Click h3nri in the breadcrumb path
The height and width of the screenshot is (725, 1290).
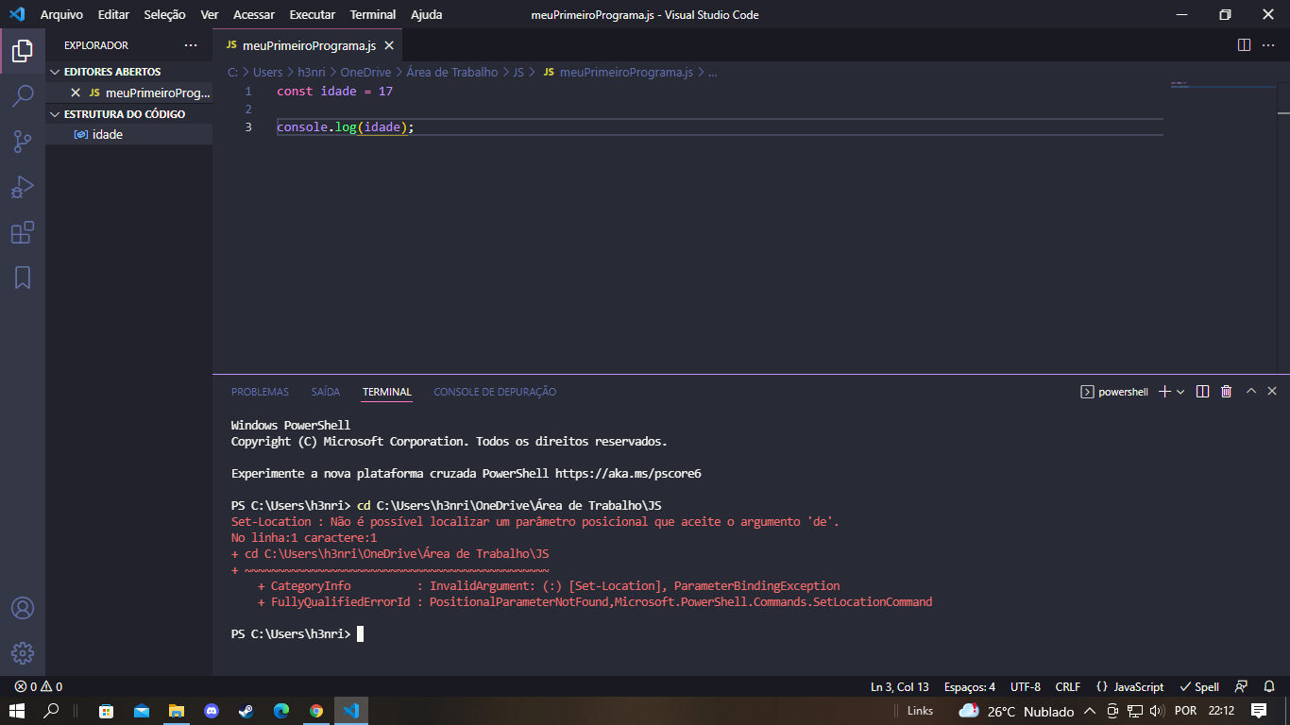point(312,72)
